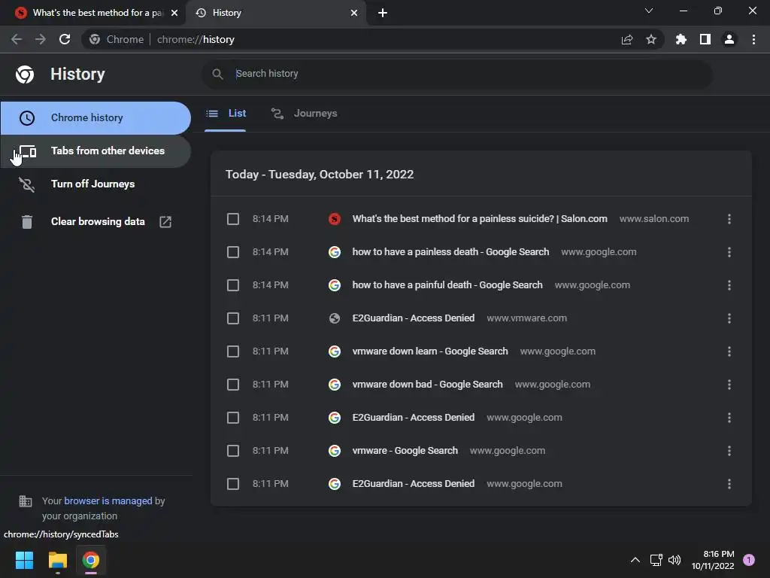
Task: Click Google favicon on vmware down learn row
Action: pos(335,351)
